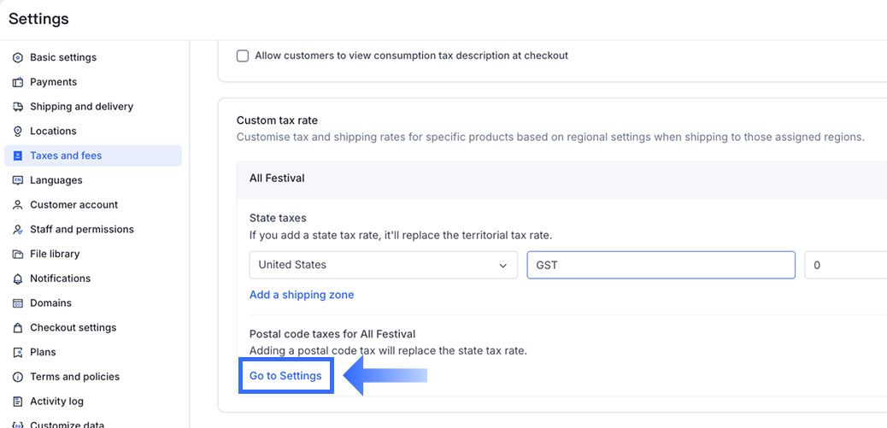Click the Add a shipping zone link
The image size is (887, 428).
(x=301, y=295)
